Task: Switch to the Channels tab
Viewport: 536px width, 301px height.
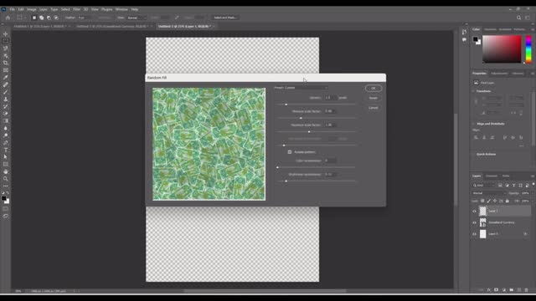Action: (x=492, y=176)
